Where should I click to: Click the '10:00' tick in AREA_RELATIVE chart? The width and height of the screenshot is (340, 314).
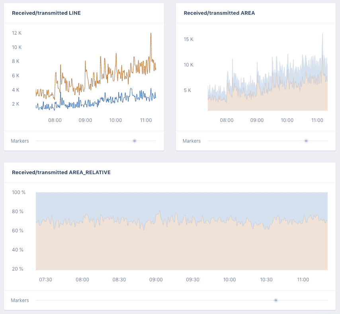point(229,279)
